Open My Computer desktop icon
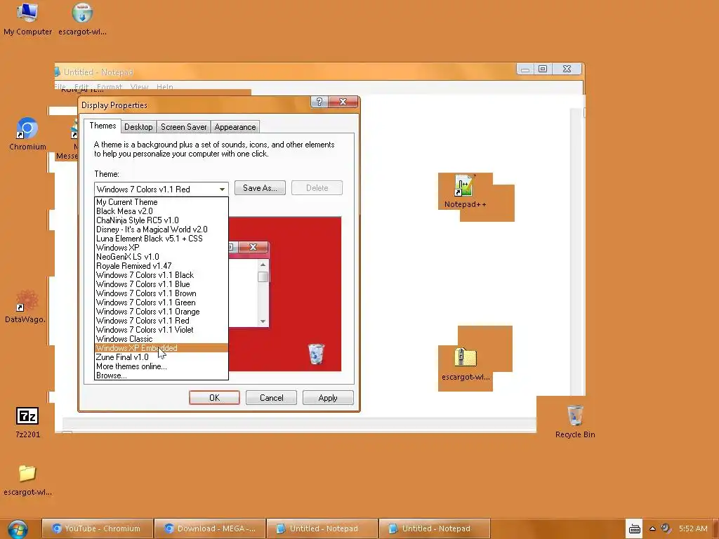 click(27, 18)
